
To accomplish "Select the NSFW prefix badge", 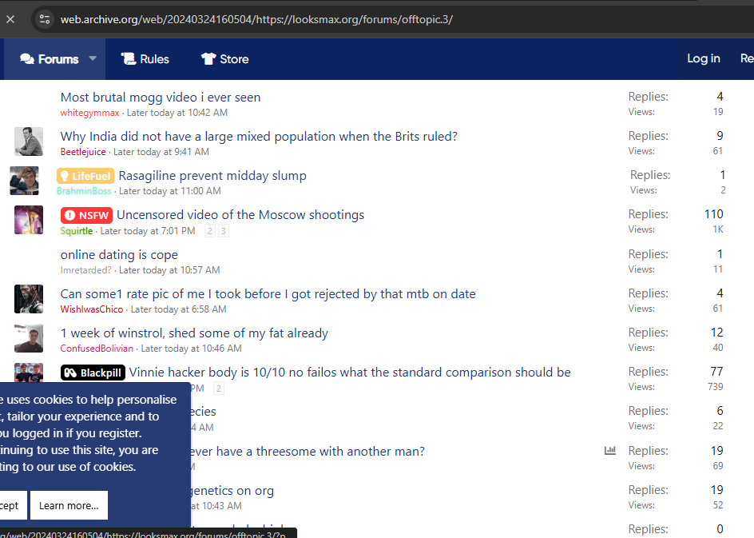I will tap(86, 215).
